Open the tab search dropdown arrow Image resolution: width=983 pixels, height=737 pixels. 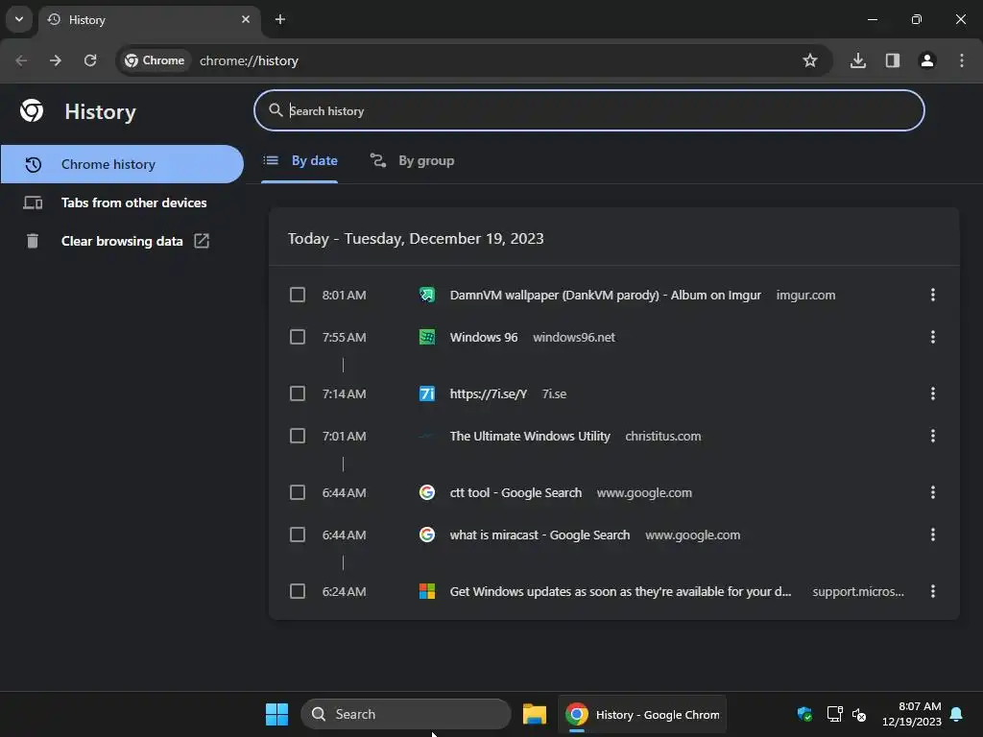(19, 19)
